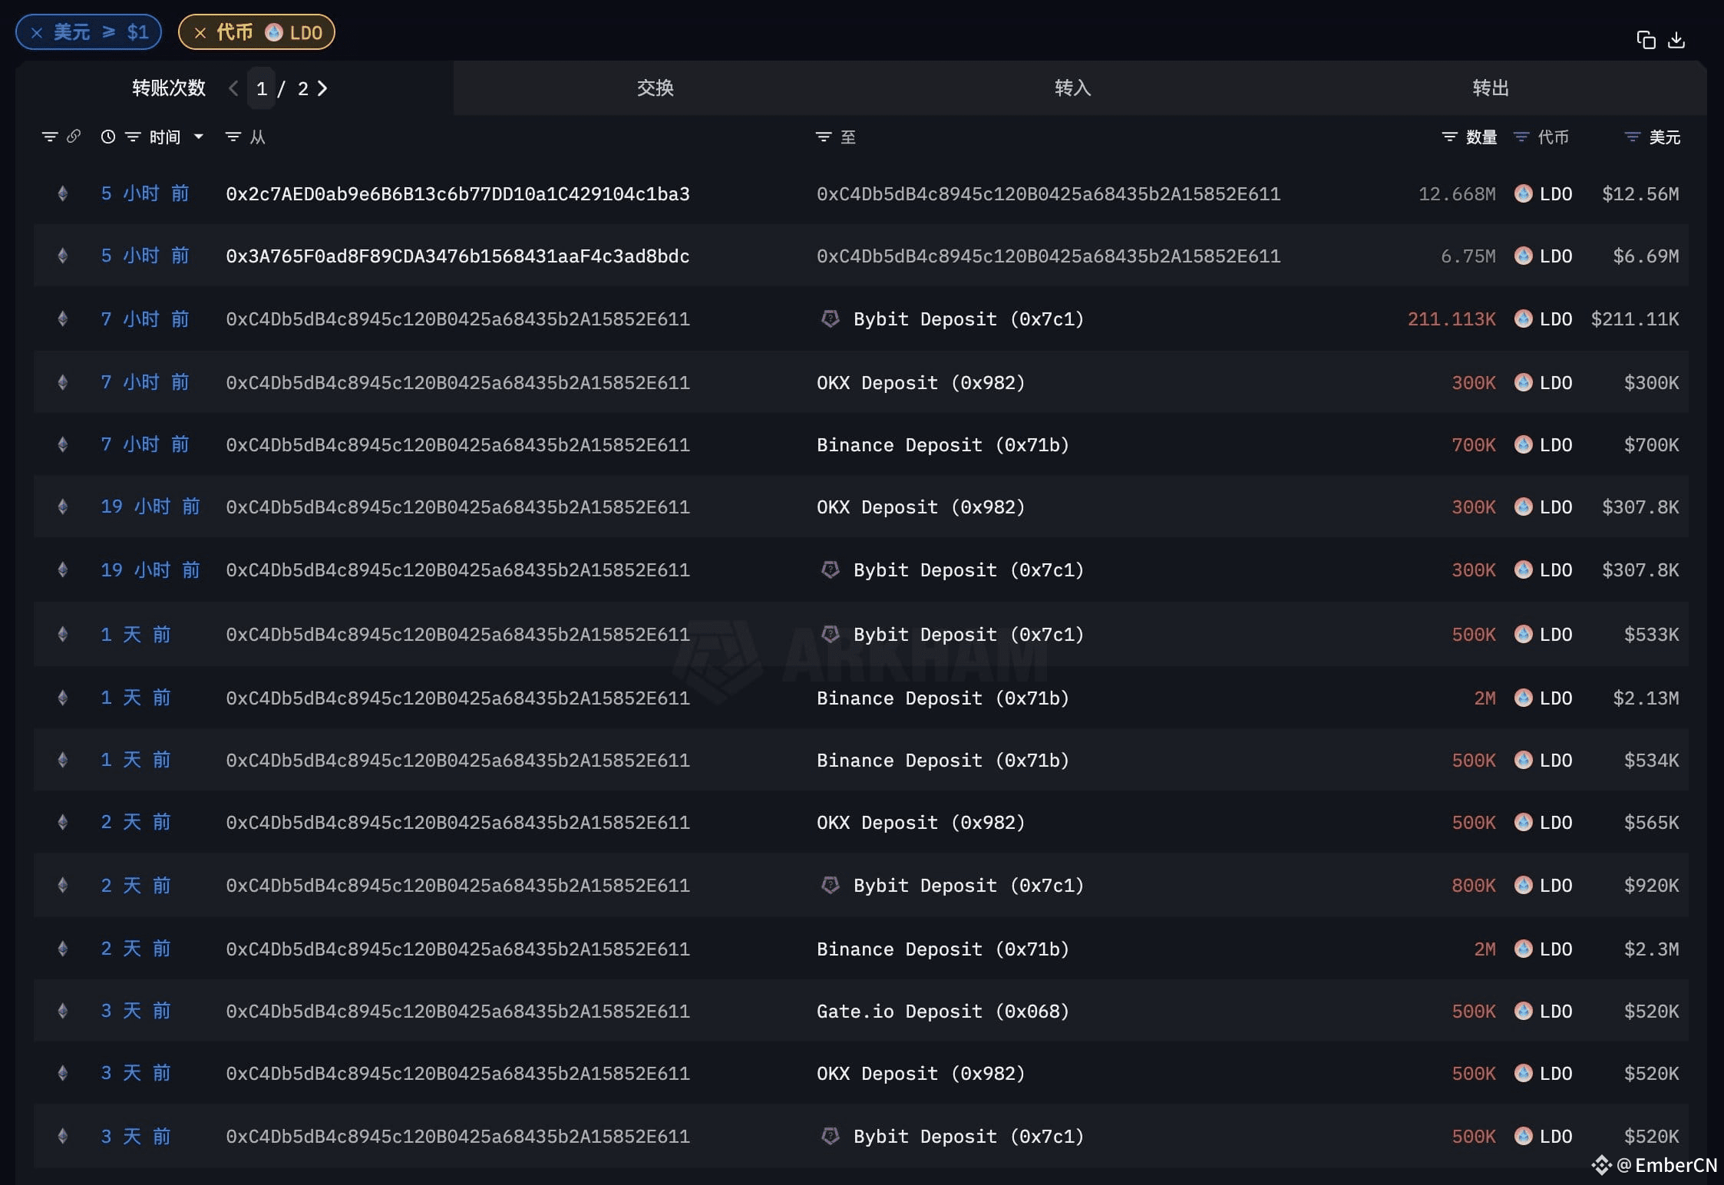The height and width of the screenshot is (1185, 1724).
Task: Click the Ethereum icon in 12.668M row
Action: click(63, 194)
